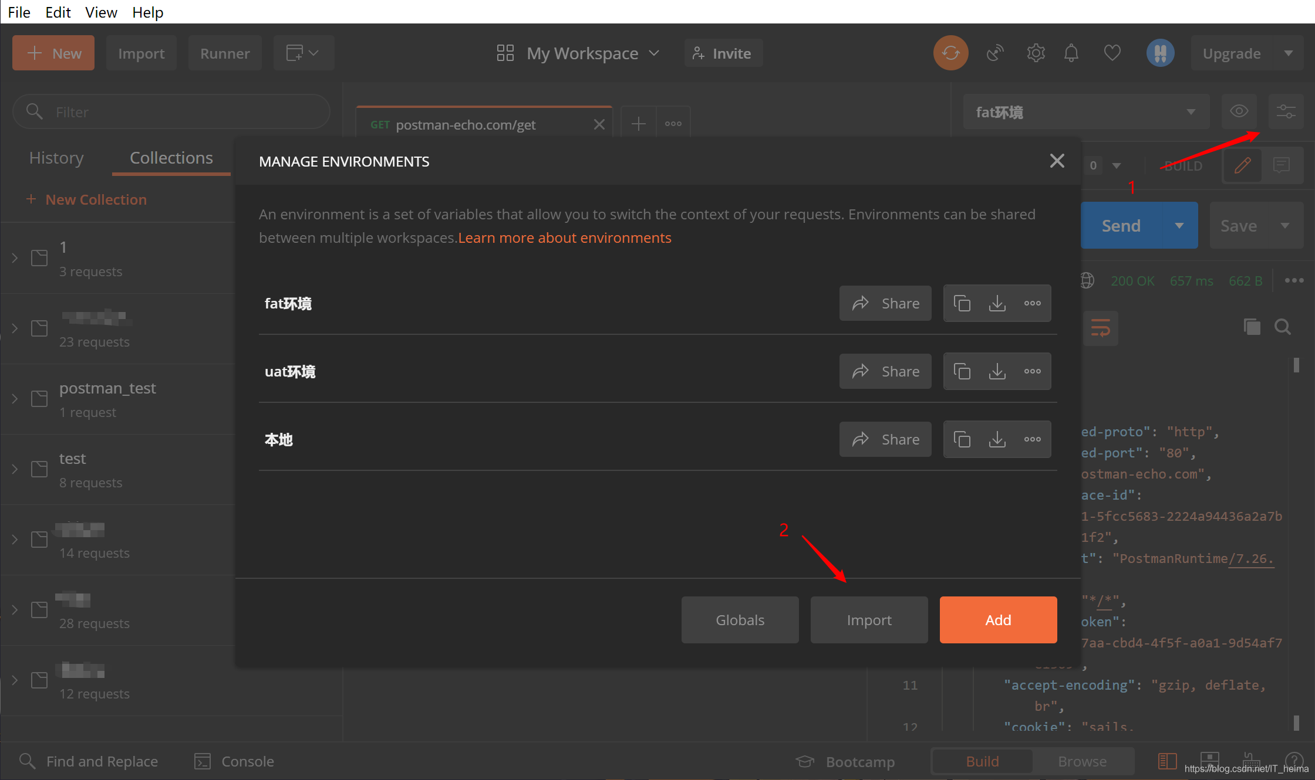The image size is (1315, 780).
Task: Open manage environments sliders icon
Action: pyautogui.click(x=1286, y=111)
